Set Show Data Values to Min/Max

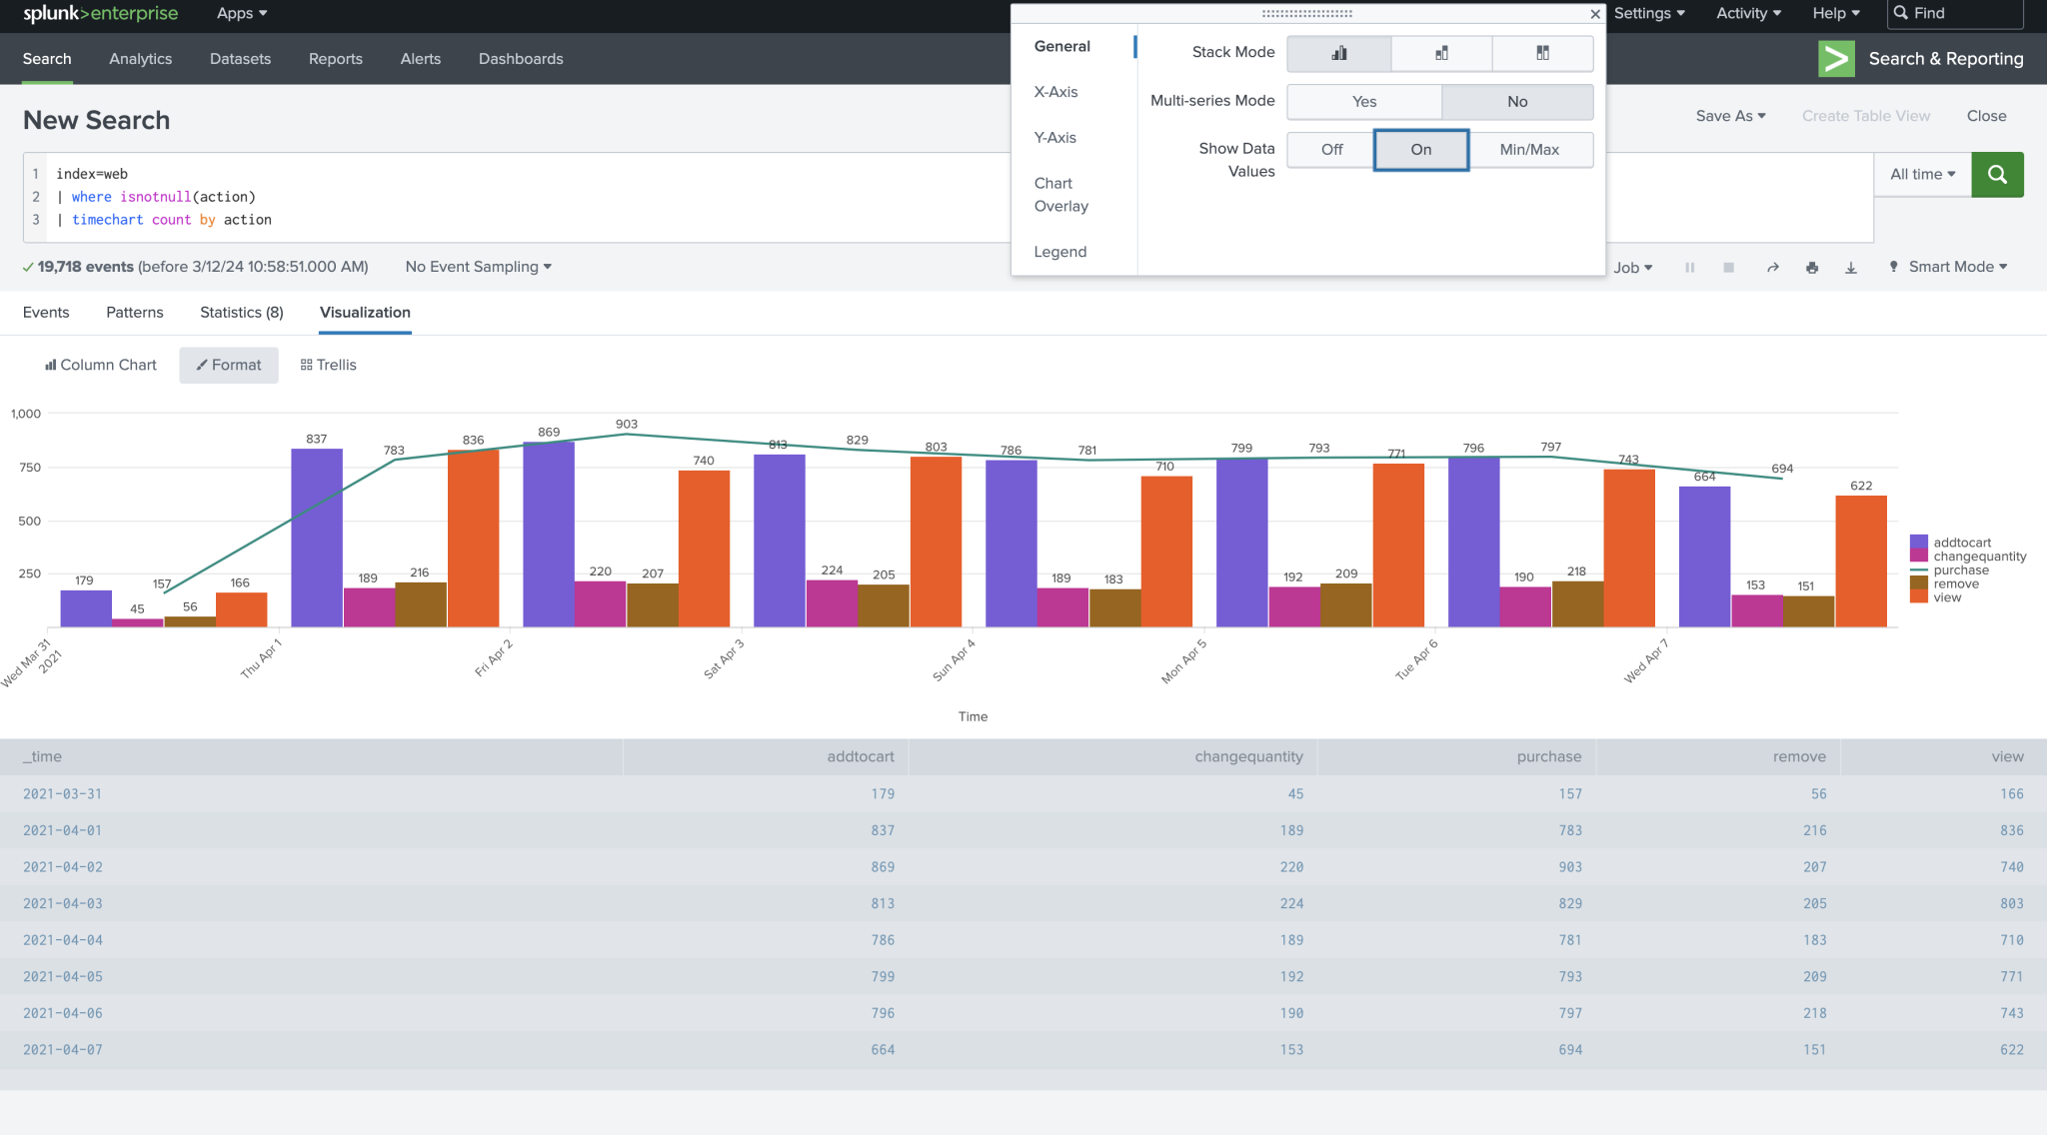pos(1528,149)
